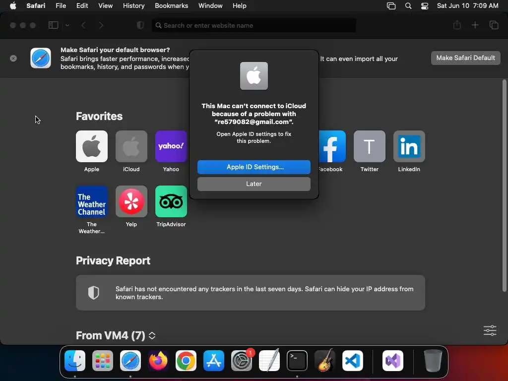This screenshot has height=381, width=508.
Task: Open the Safari menu
Action: 36,6
